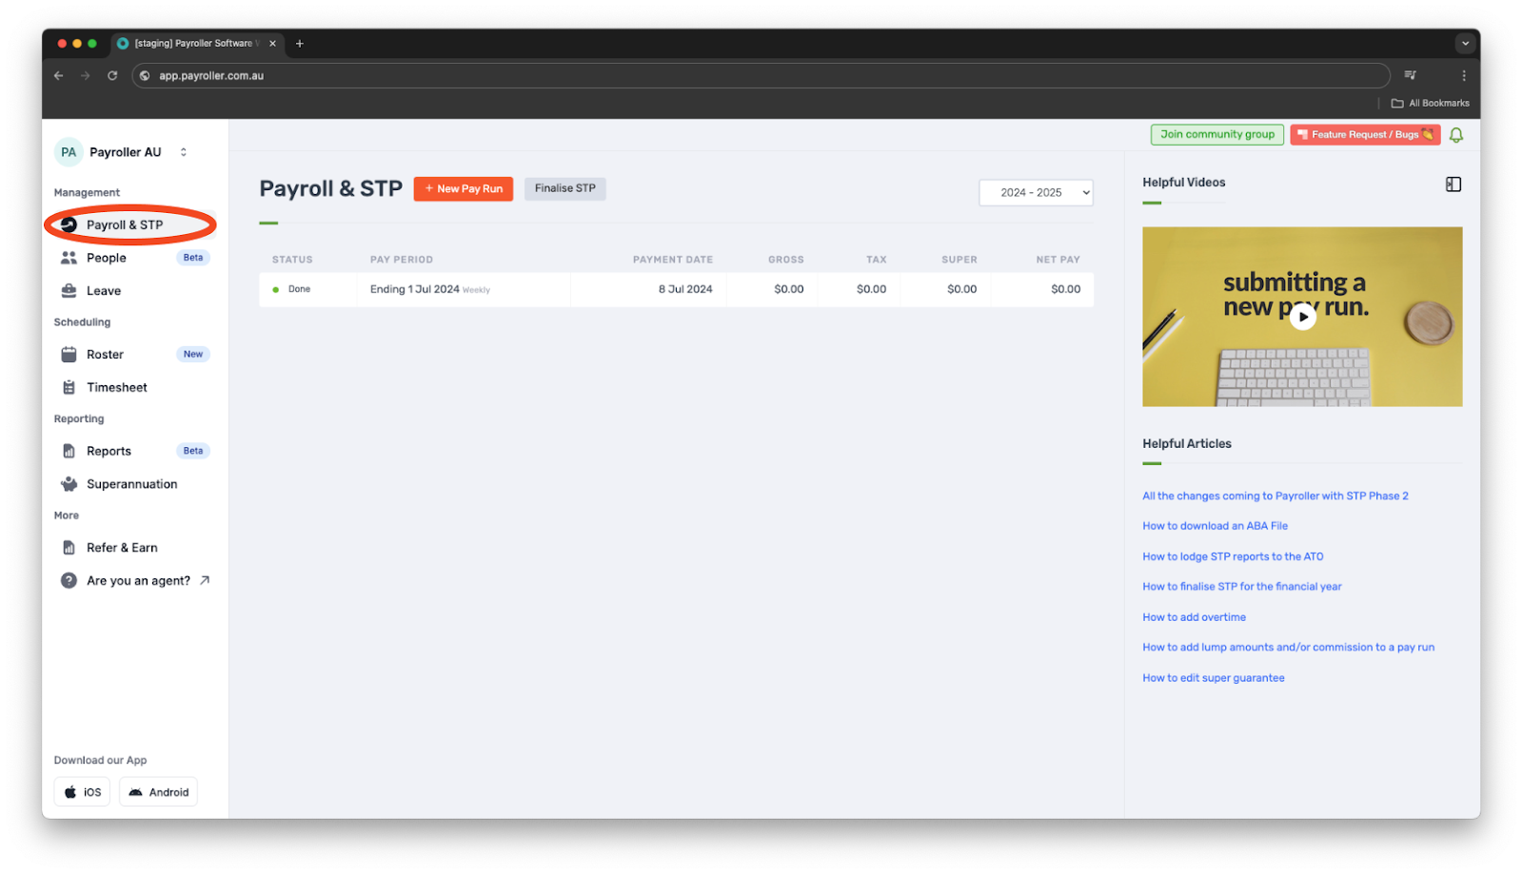
Task: Click the Timesheet icon in sidebar
Action: pyautogui.click(x=69, y=387)
